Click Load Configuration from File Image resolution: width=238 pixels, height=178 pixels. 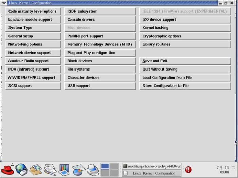click(x=185, y=78)
